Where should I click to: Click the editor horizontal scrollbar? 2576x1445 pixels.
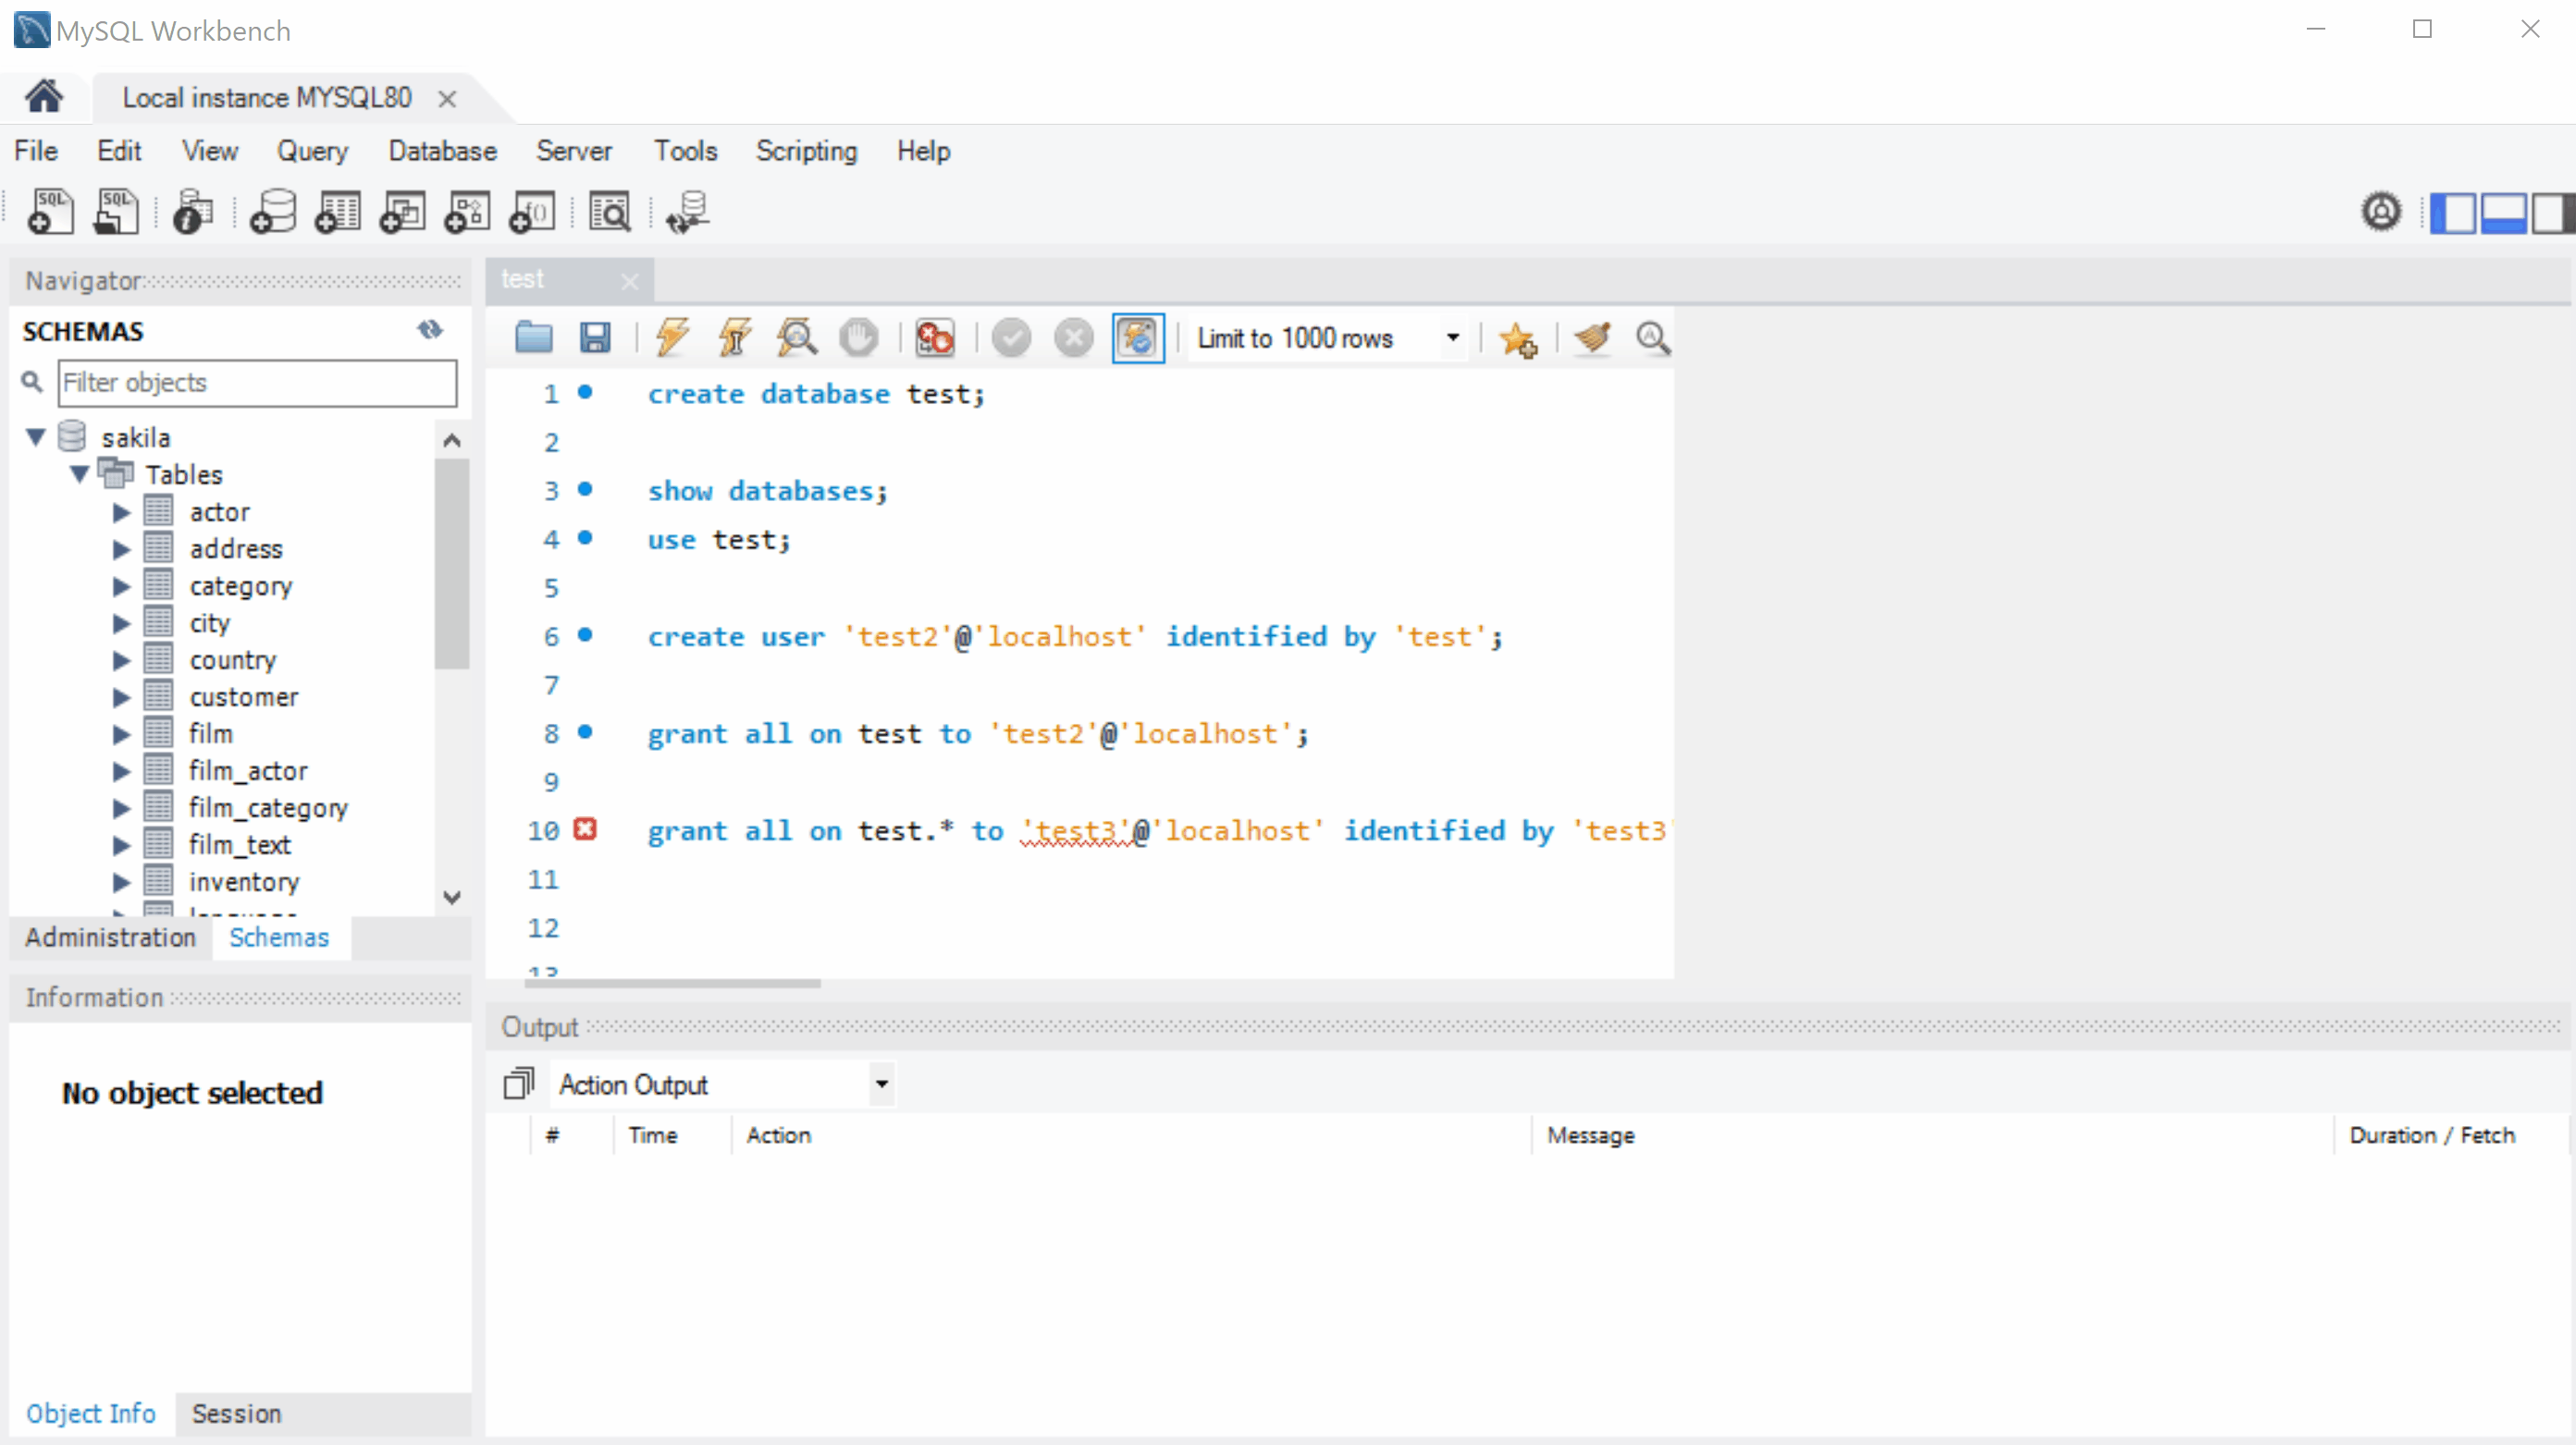click(672, 984)
